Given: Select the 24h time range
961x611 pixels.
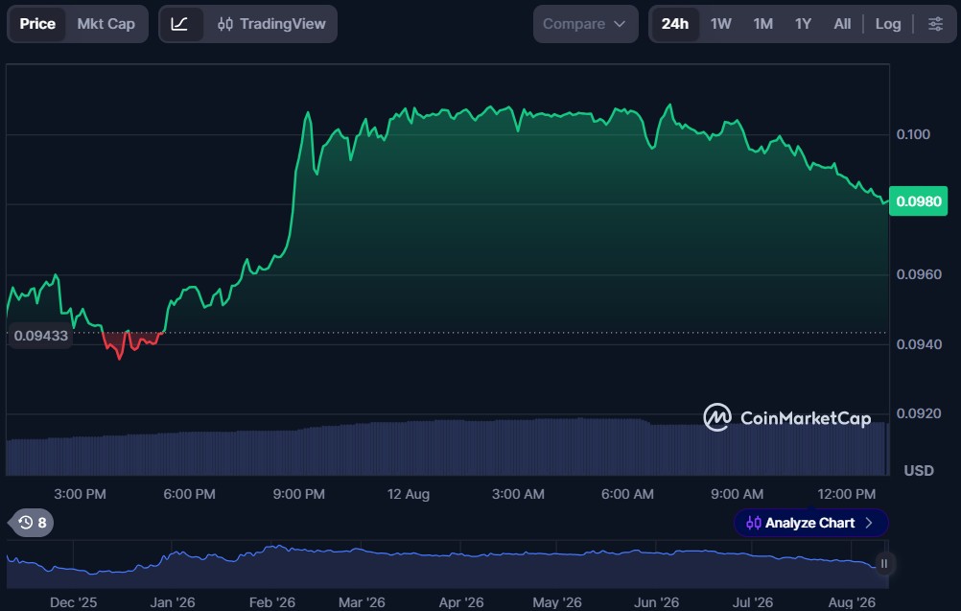Looking at the screenshot, I should (x=675, y=24).
